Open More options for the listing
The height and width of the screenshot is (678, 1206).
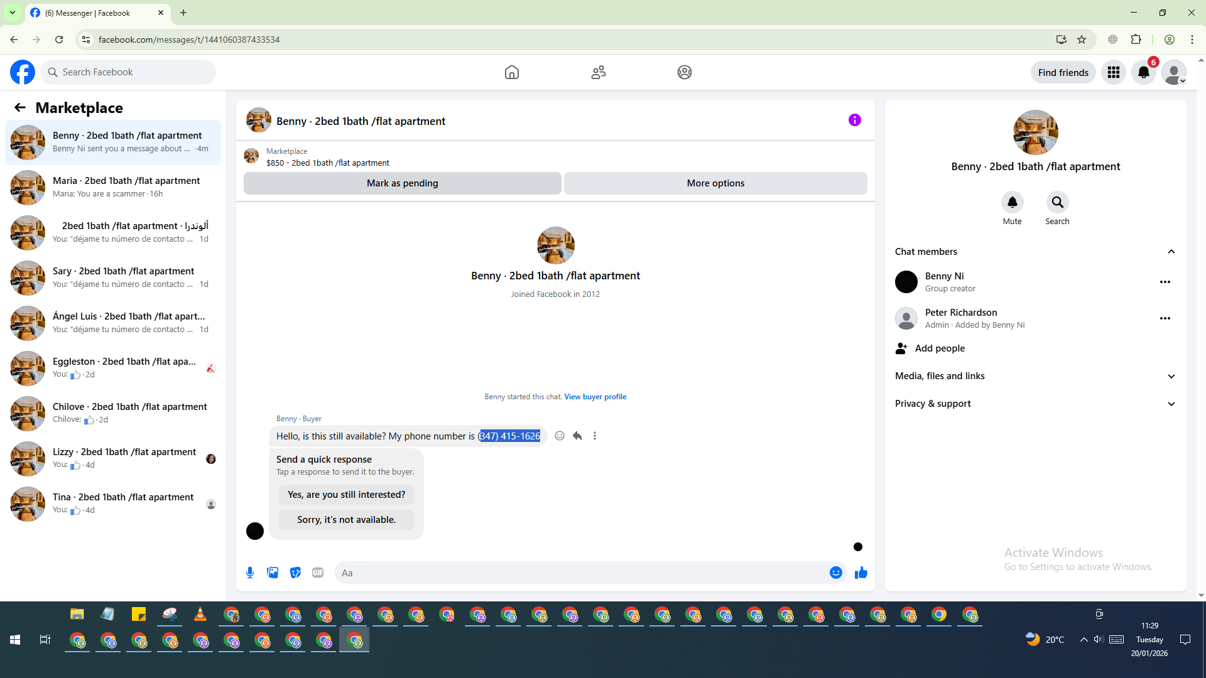pyautogui.click(x=715, y=183)
